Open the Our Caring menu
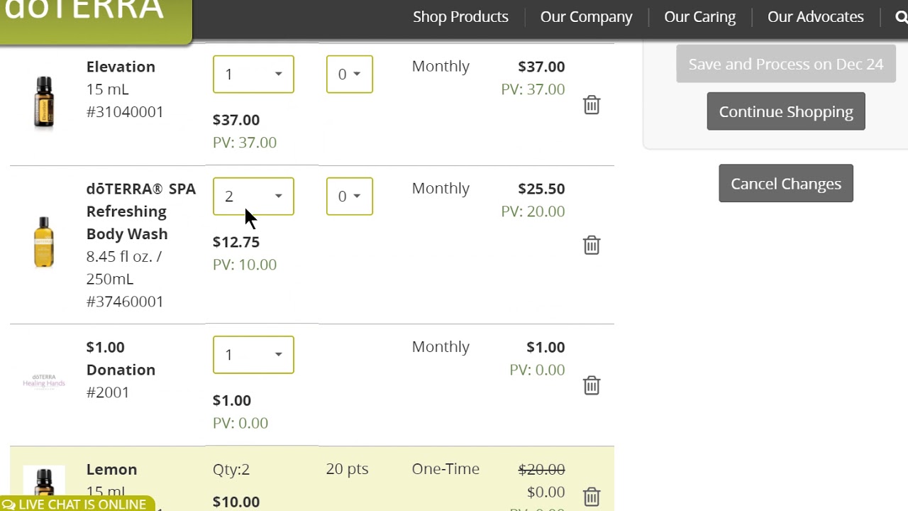Viewport: 908px width, 511px height. click(699, 17)
